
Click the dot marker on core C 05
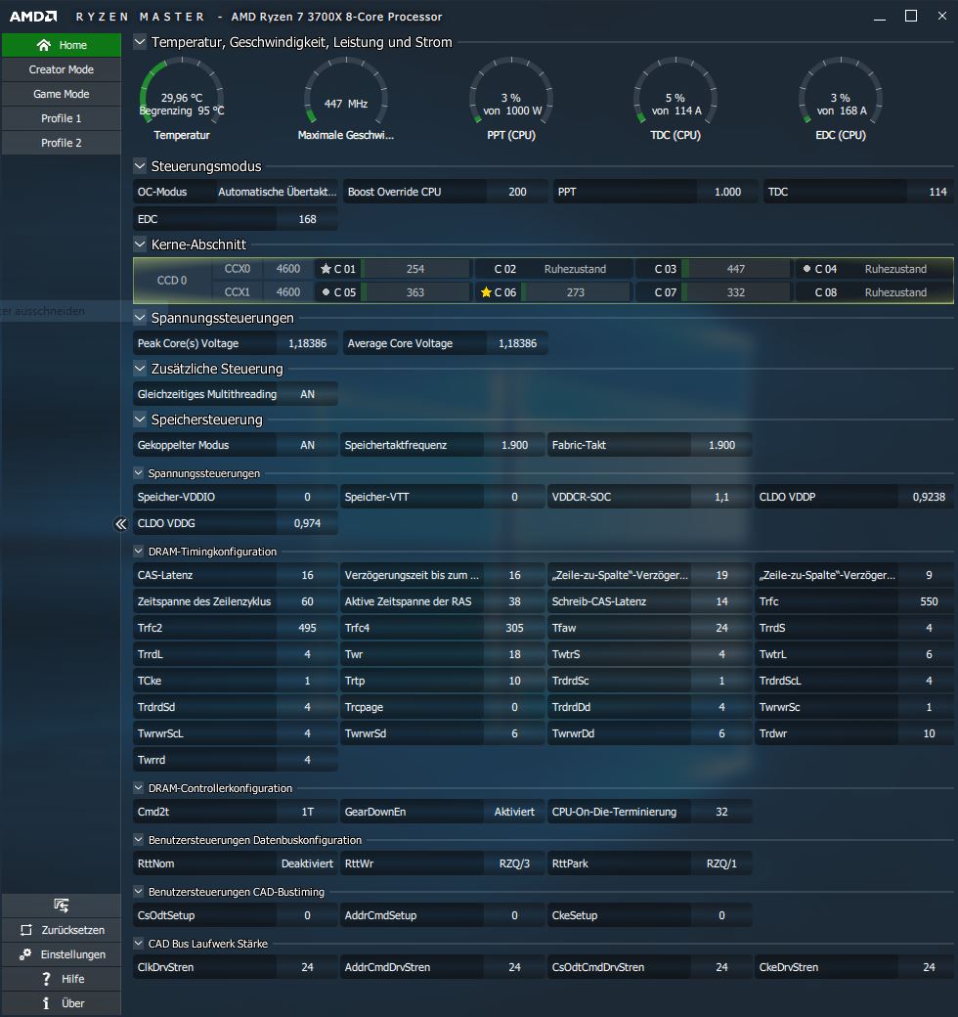[x=326, y=292]
